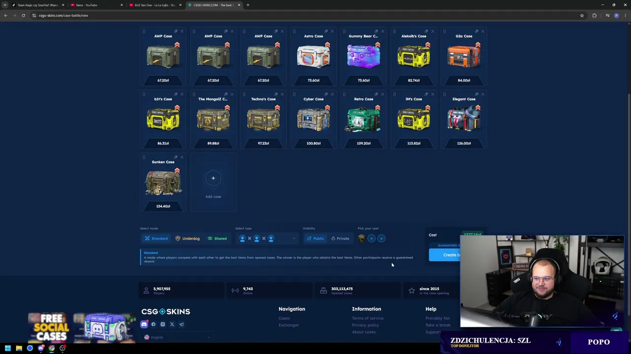
Task: Click your avatar seat in Pick your seat
Action: [362, 238]
